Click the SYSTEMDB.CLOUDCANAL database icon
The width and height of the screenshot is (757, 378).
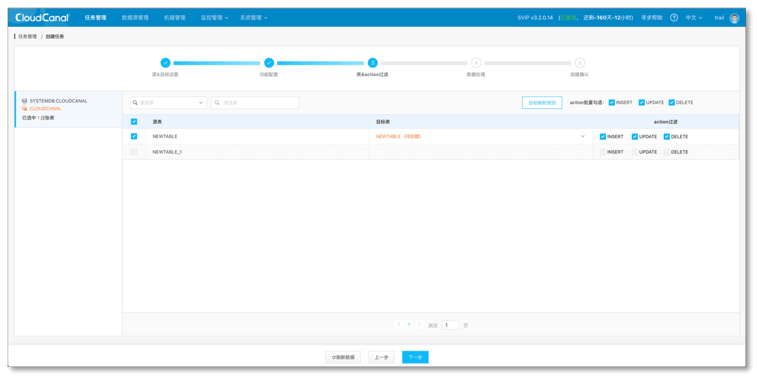pos(25,101)
